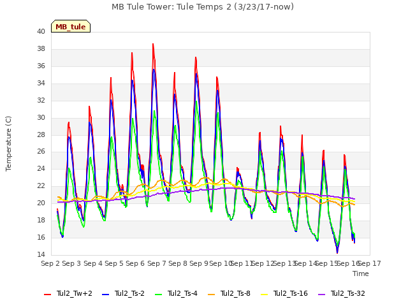Click the Sep 8 x-axis tick label
The width and height of the screenshot is (408, 306).
click(x=178, y=263)
